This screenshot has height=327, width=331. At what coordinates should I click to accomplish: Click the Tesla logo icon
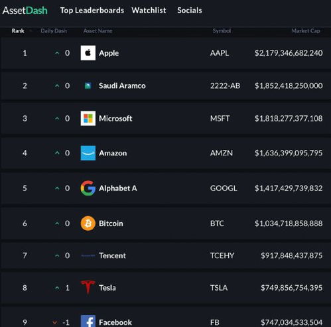click(x=88, y=287)
